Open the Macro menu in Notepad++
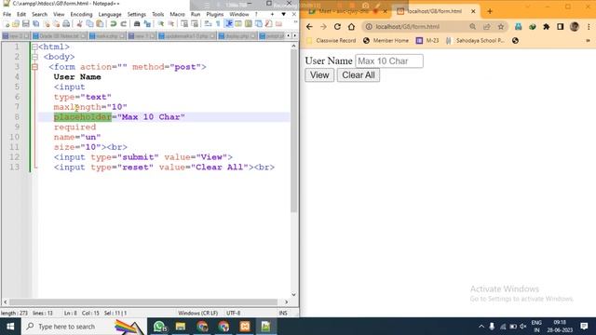 tap(177, 14)
